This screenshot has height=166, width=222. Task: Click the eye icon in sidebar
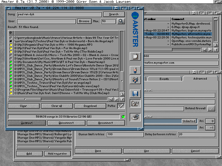coord(135,117)
